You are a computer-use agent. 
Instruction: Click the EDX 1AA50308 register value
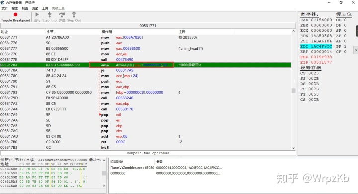click(x=316, y=36)
